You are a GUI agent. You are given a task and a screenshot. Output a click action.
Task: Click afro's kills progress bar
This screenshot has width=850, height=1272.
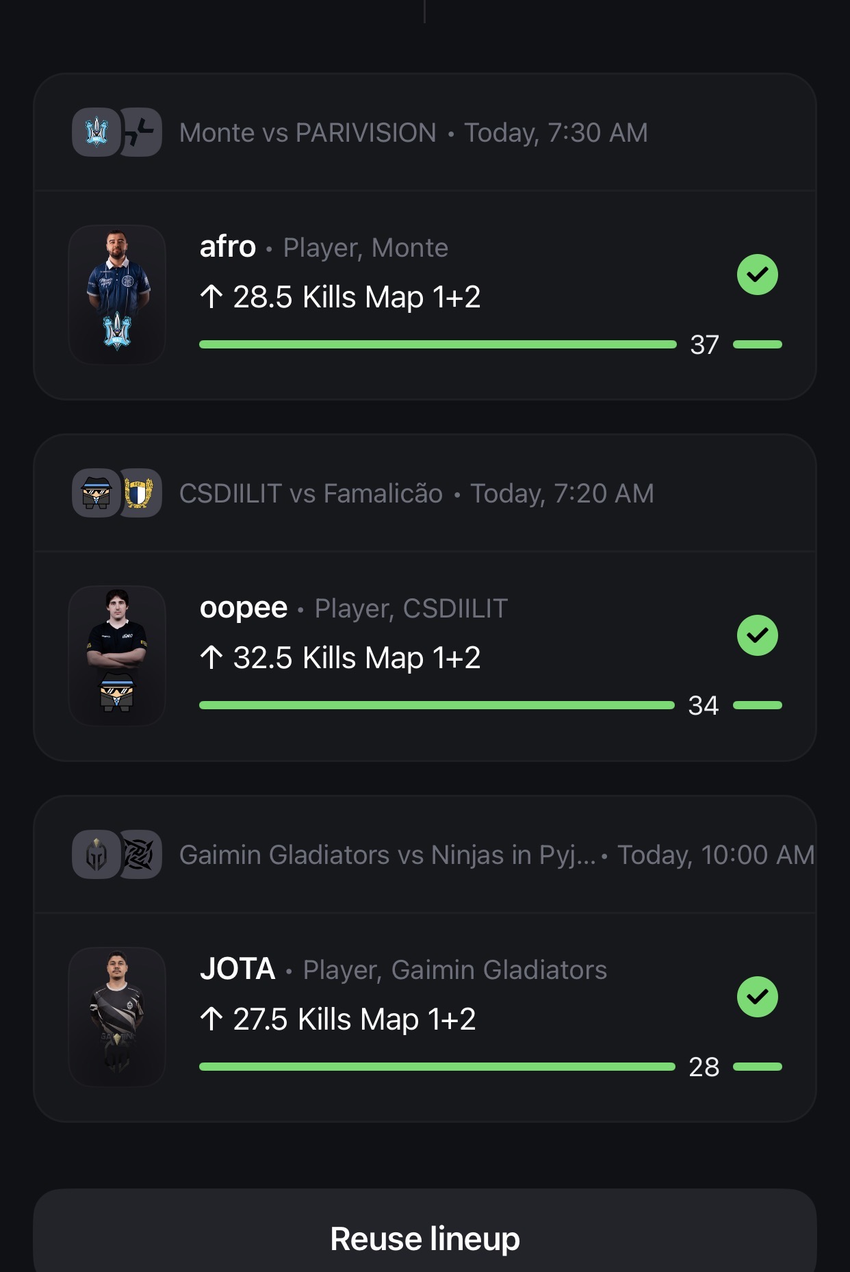(437, 344)
